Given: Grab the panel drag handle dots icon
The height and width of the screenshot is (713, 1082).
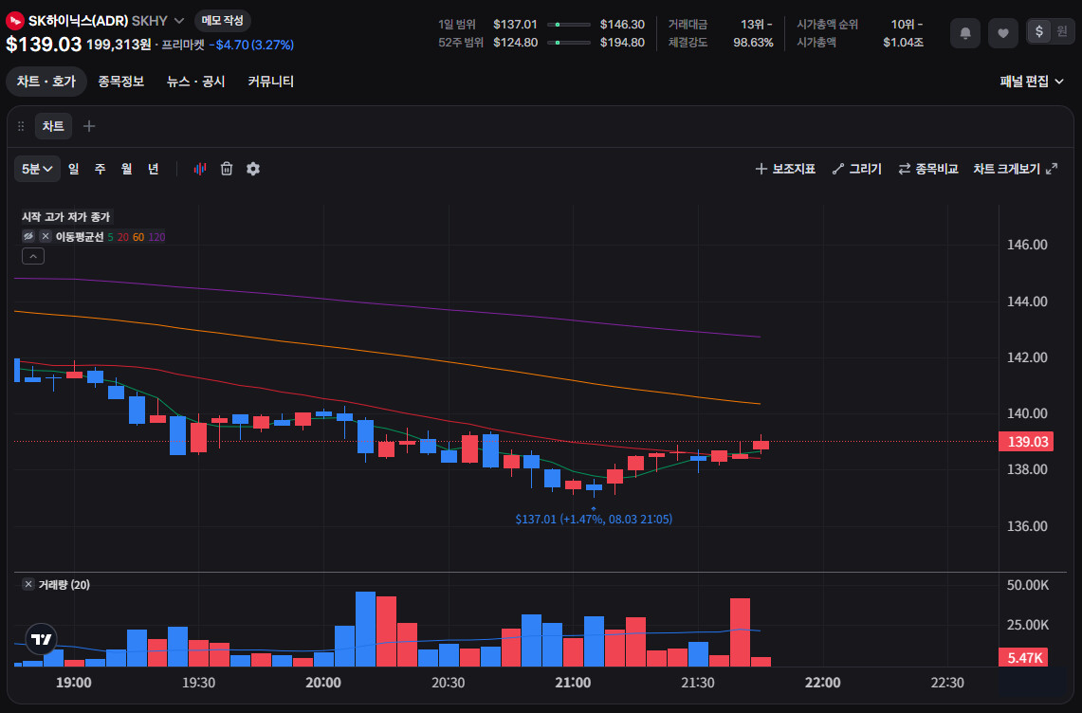Looking at the screenshot, I should (21, 126).
